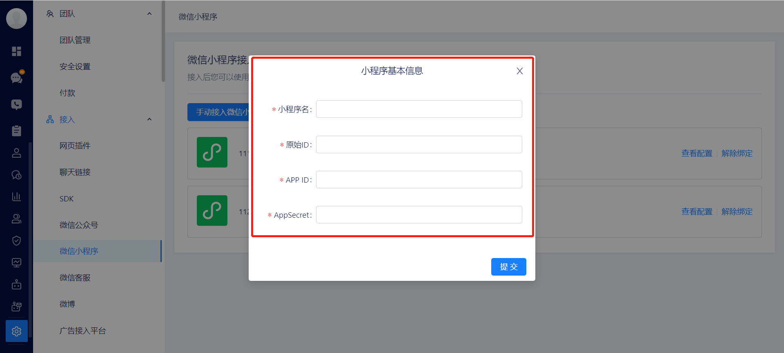Open the dashboard grid icon
784x353 pixels.
click(x=16, y=51)
